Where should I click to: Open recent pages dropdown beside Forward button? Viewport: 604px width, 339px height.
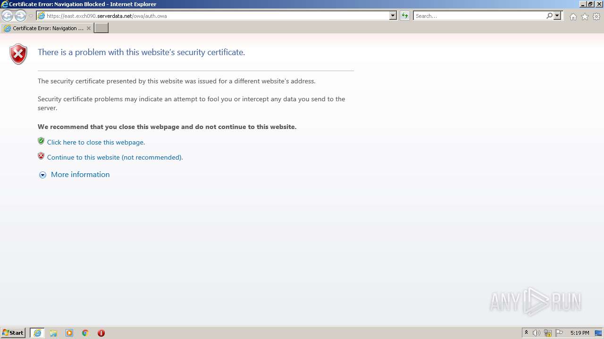click(31, 16)
